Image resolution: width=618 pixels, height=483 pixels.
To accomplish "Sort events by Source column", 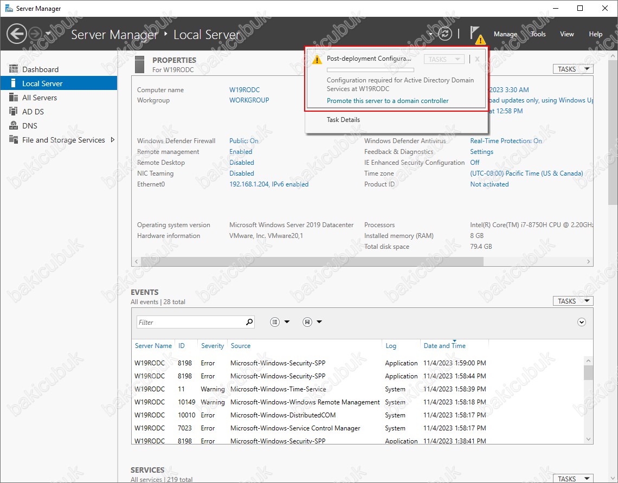I will click(x=240, y=345).
